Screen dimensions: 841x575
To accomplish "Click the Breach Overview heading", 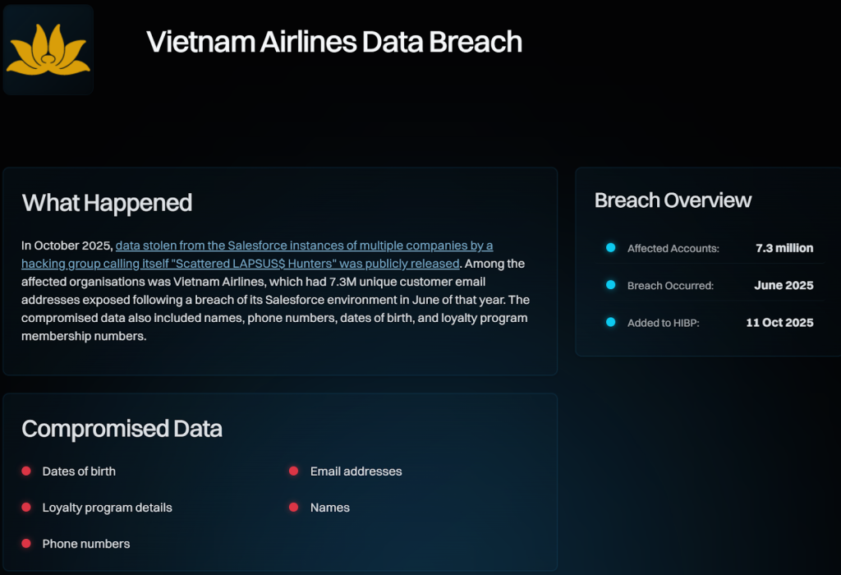I will pos(673,200).
